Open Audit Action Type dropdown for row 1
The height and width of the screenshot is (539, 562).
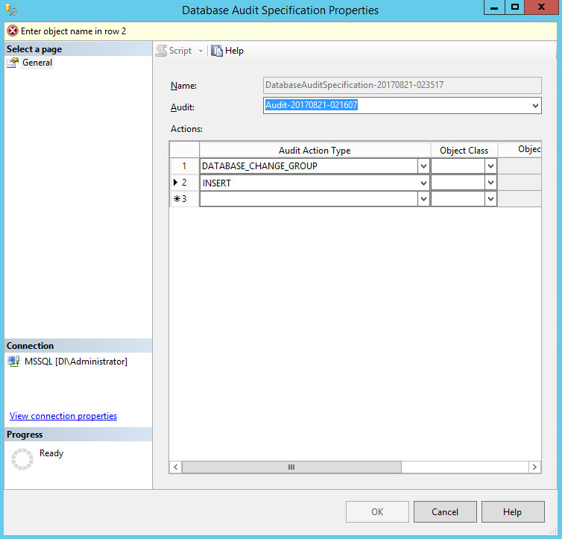423,166
